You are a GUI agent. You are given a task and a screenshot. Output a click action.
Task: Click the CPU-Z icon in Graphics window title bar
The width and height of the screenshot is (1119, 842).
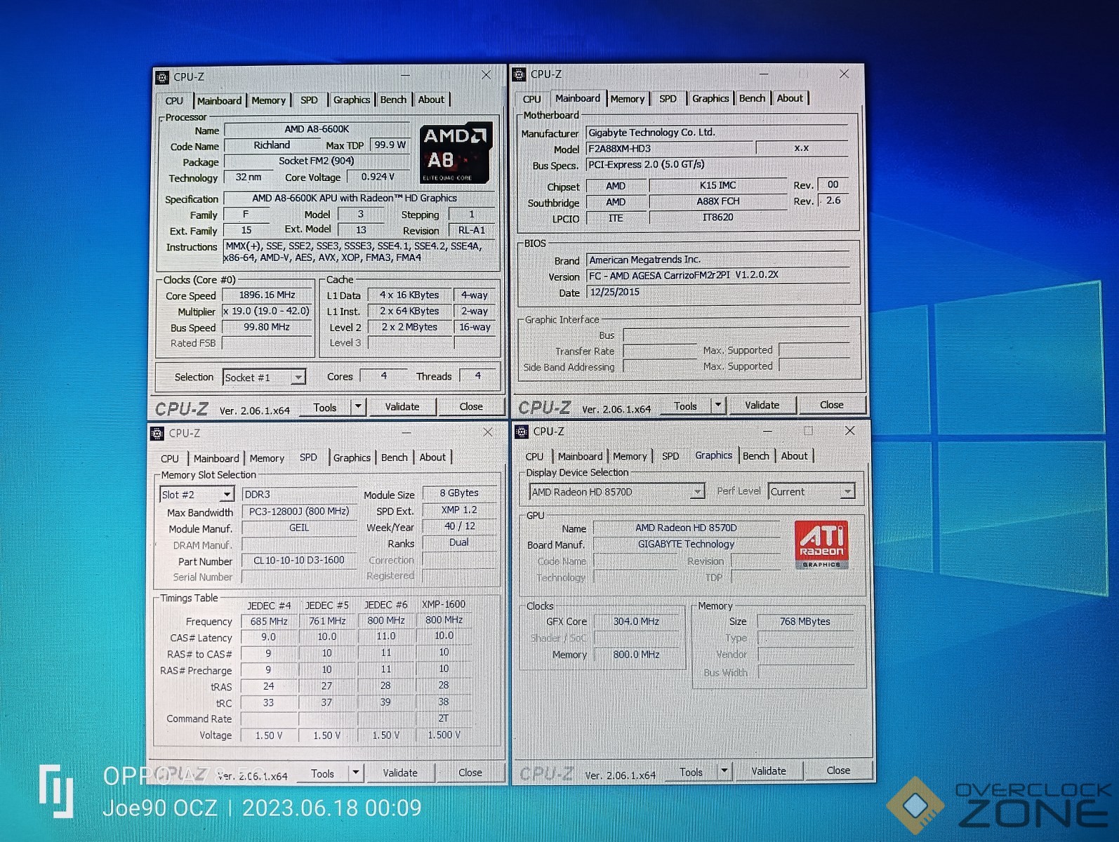tap(522, 432)
